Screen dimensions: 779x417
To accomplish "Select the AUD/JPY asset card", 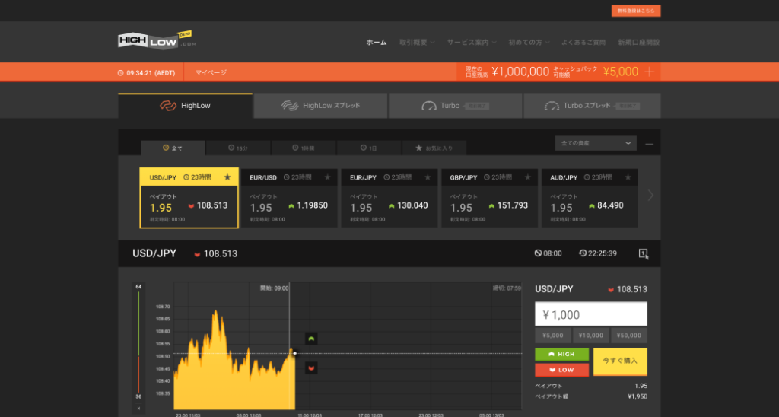I will (x=590, y=198).
